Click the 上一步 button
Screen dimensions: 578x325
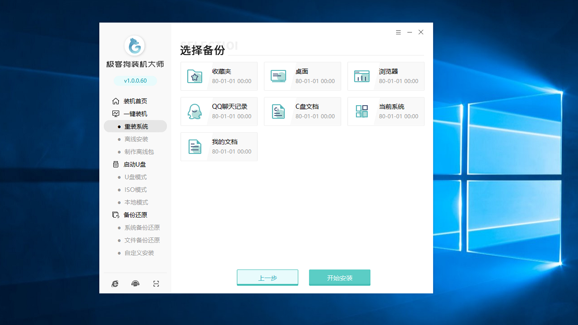point(267,277)
